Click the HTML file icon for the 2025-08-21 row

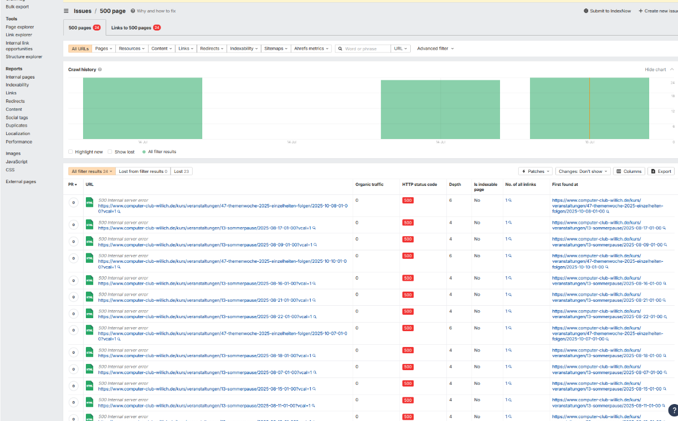point(89,297)
